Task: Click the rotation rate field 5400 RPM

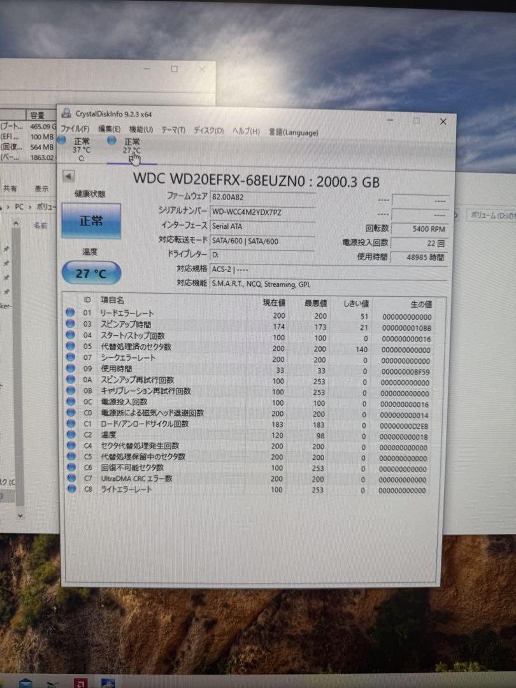Action: (419, 229)
